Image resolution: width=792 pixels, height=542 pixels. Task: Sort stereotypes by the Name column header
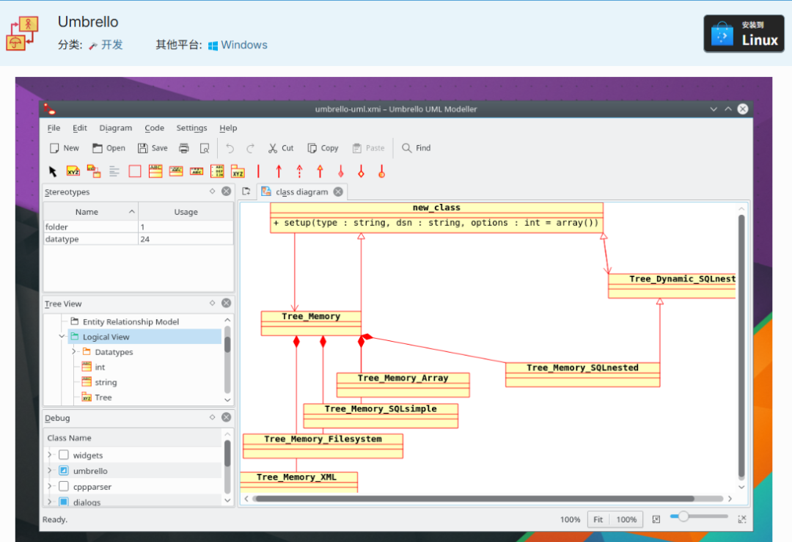pyautogui.click(x=91, y=212)
